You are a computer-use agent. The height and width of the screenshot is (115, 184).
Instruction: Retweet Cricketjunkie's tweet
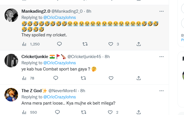click(x=85, y=78)
